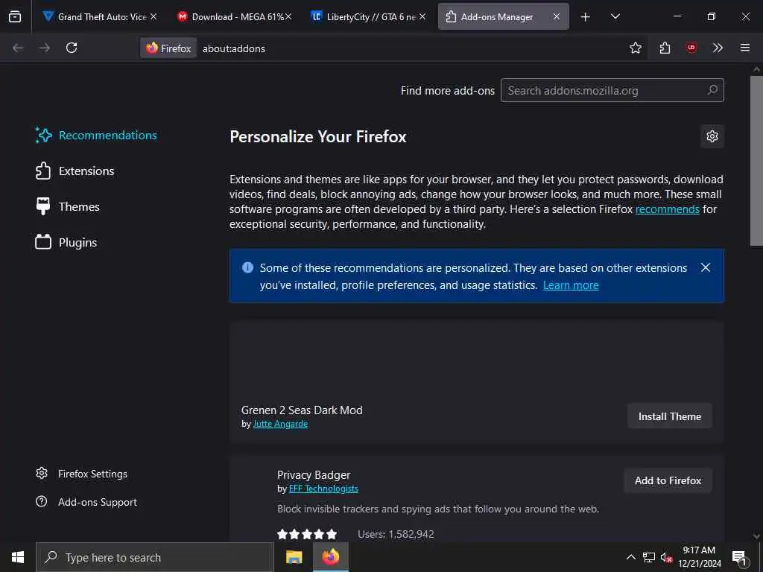
Task: Open the Windows Start menu
Action: (x=18, y=557)
